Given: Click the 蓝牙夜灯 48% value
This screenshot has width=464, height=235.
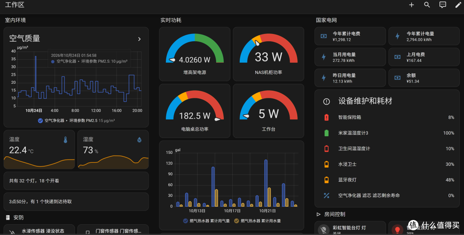Looking at the screenshot, I should [450, 180].
